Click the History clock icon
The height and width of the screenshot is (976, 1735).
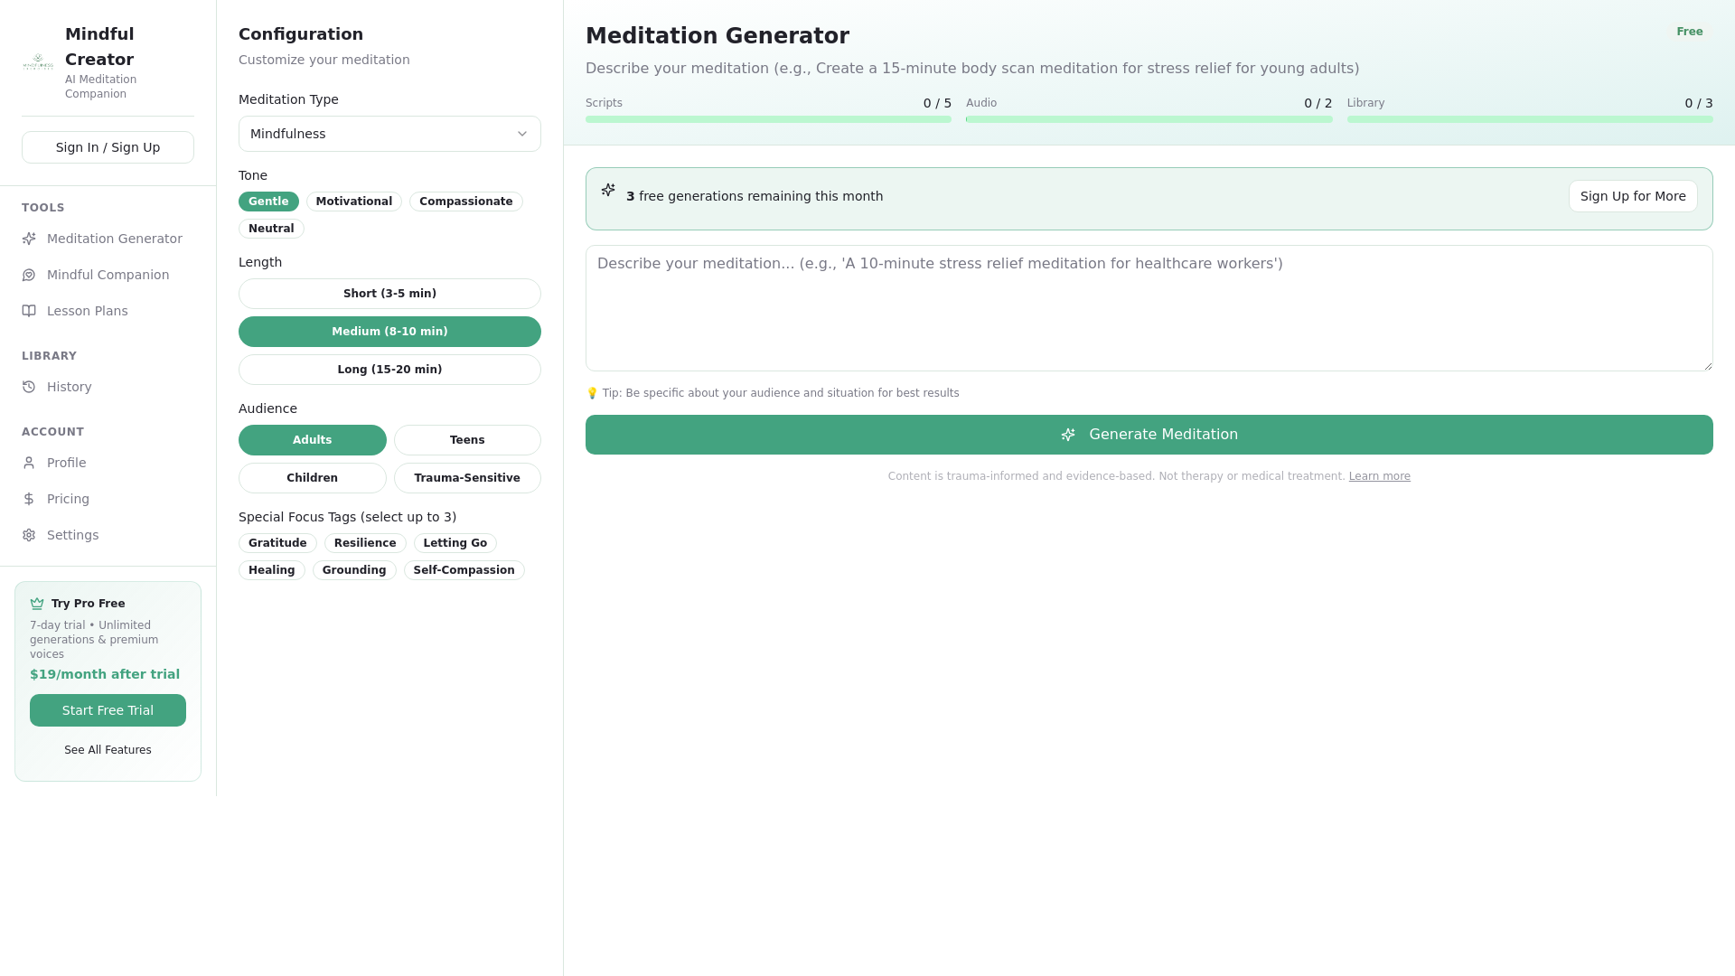[29, 387]
